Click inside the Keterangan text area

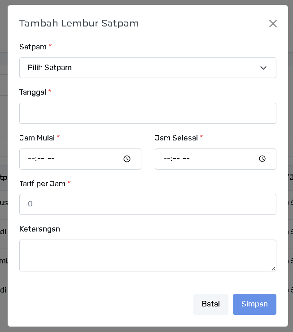click(148, 255)
